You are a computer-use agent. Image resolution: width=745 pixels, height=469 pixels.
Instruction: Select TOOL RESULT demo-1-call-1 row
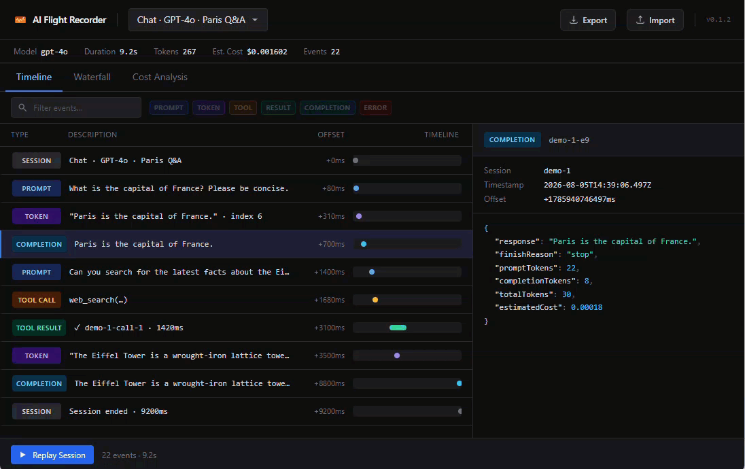[x=236, y=328]
